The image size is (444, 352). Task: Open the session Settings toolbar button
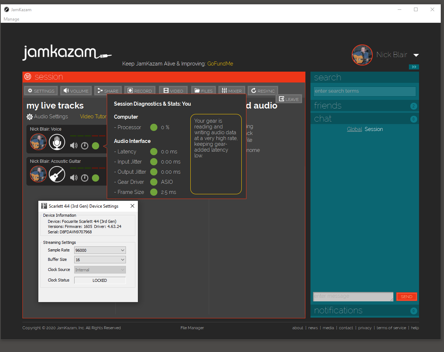tap(41, 91)
